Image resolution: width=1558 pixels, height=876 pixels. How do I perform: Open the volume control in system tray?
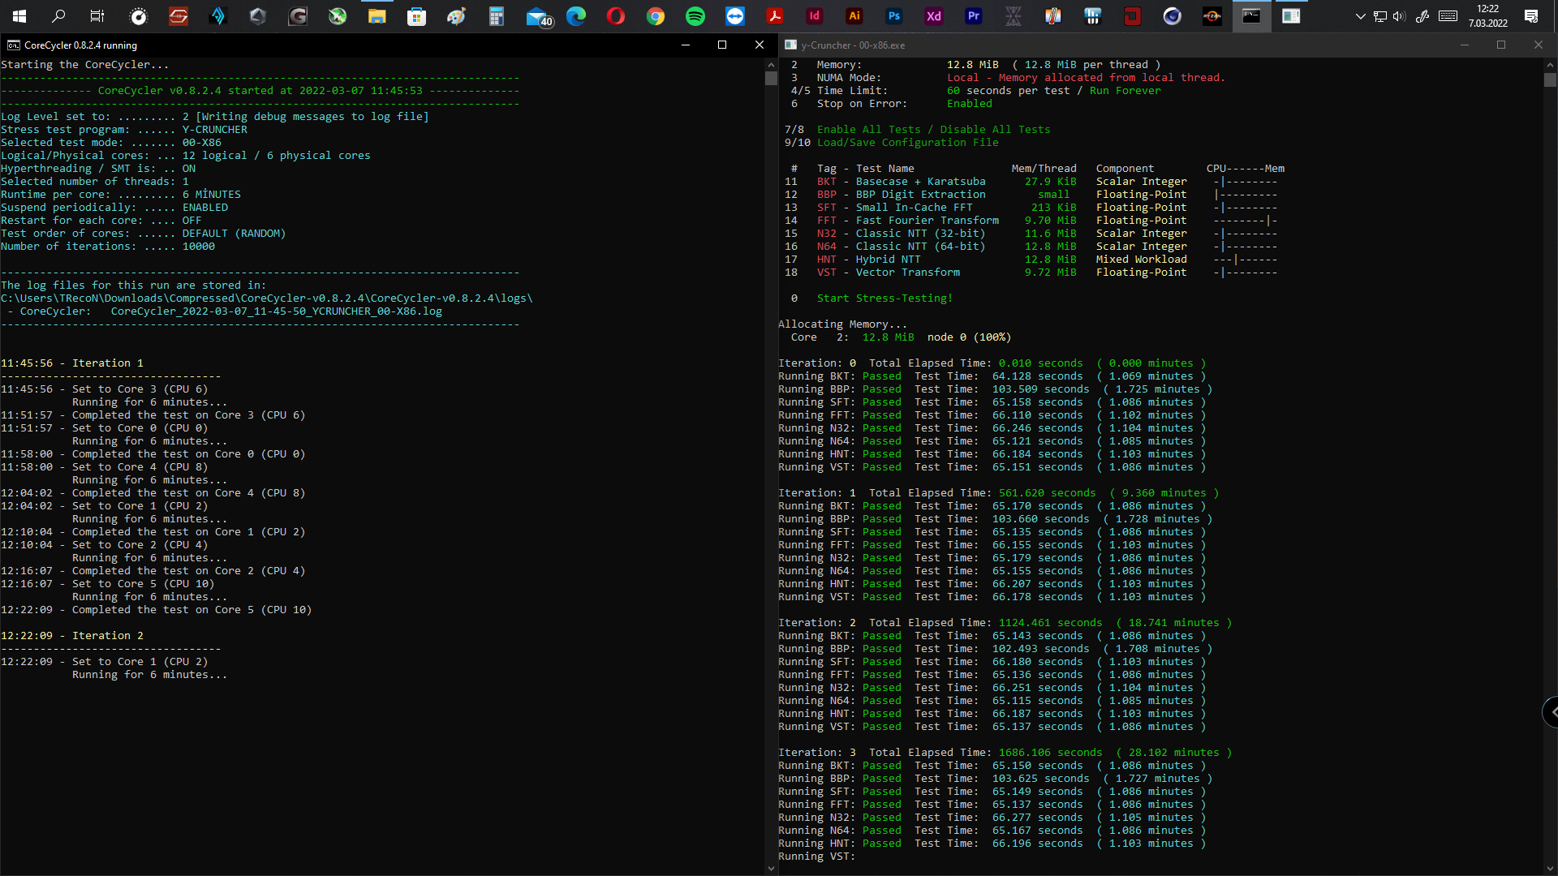1399,16
